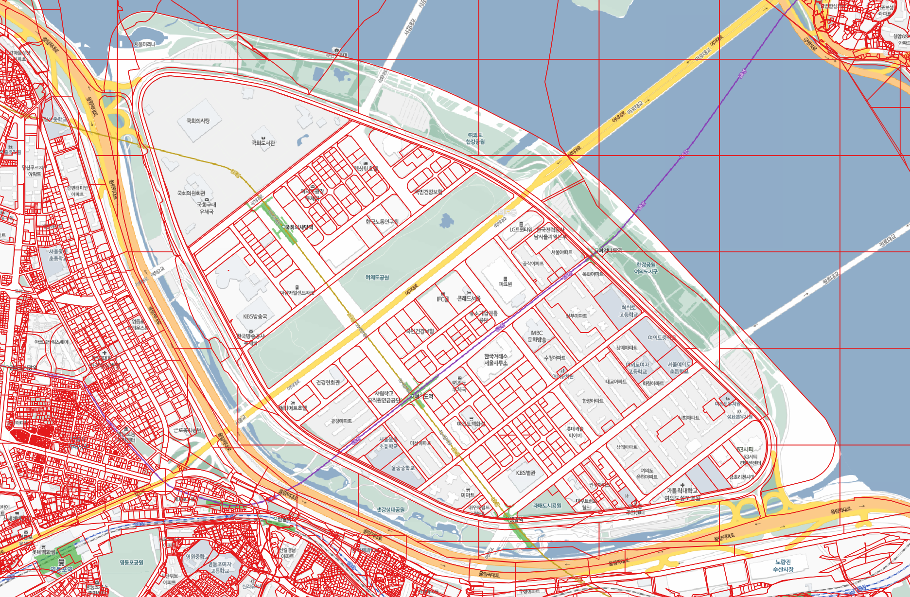The height and width of the screenshot is (597, 910).
Task: Click the 여의도 고등학교 label
Action: (x=628, y=311)
